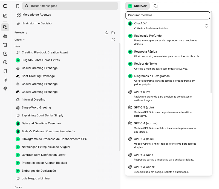Toggle the sidebar panel icon

point(5,6)
